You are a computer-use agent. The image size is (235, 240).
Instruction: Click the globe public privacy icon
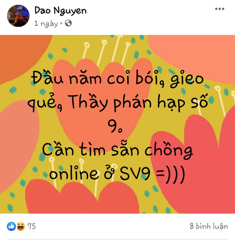68,23
